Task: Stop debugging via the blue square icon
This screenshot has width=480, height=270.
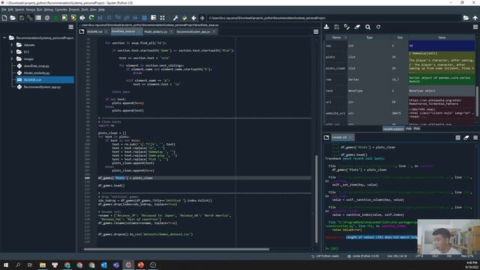Action: click(145, 18)
